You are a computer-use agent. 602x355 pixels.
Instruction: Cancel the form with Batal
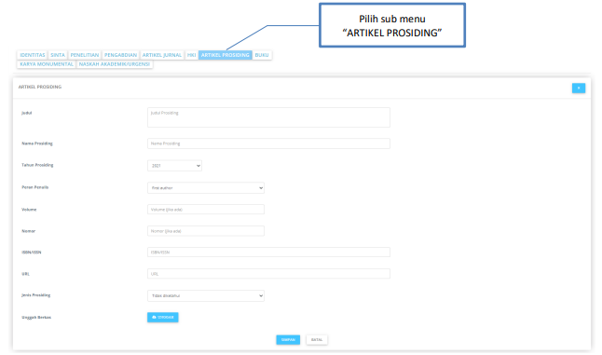pyautogui.click(x=317, y=340)
